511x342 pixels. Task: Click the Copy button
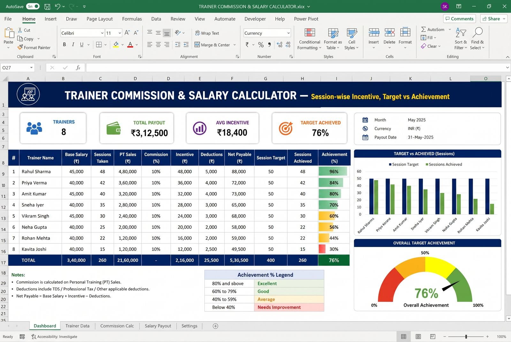26,39
